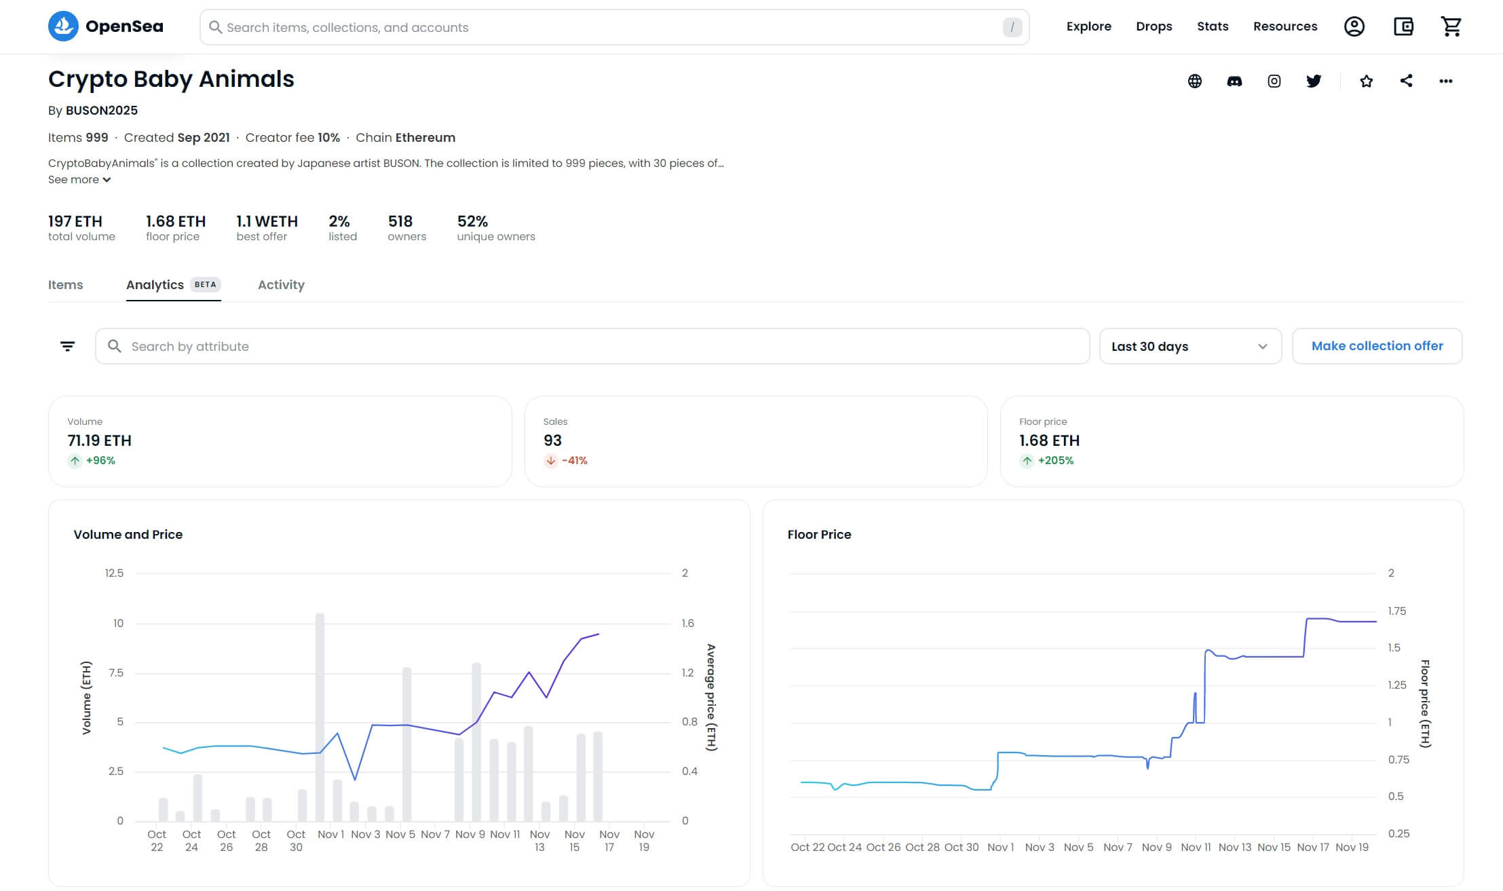Click the Volume 71.19 ETH card
The width and height of the screenshot is (1503, 891).
tap(280, 441)
